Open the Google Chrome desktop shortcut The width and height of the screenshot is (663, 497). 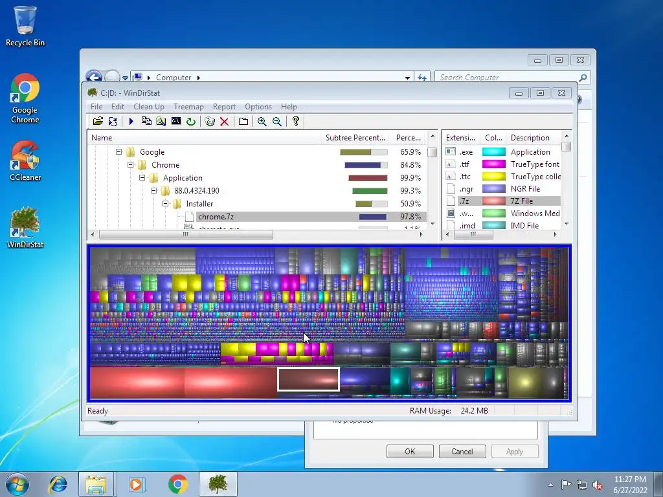(x=25, y=98)
